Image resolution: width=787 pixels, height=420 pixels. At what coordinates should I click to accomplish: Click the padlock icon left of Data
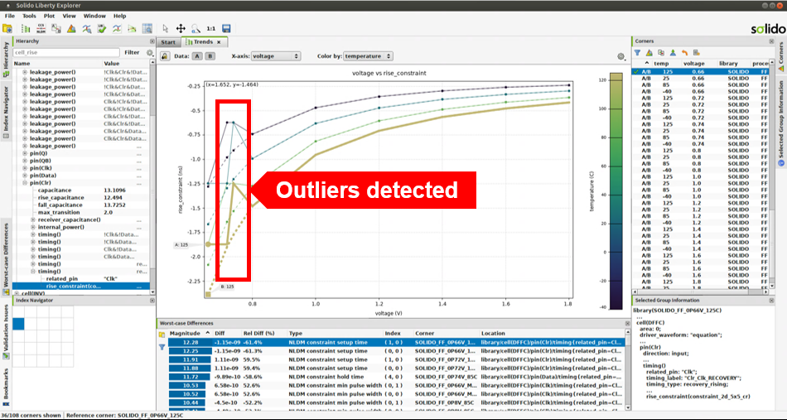point(164,56)
